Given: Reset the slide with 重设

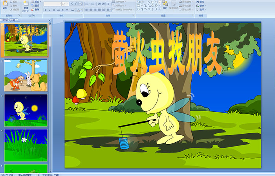Looking at the screenshot, I should pos(35,5).
